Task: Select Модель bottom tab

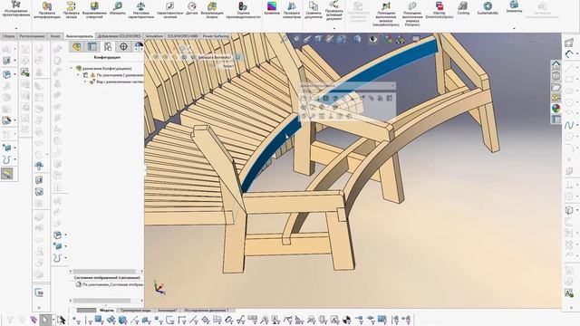Action: coord(107,310)
